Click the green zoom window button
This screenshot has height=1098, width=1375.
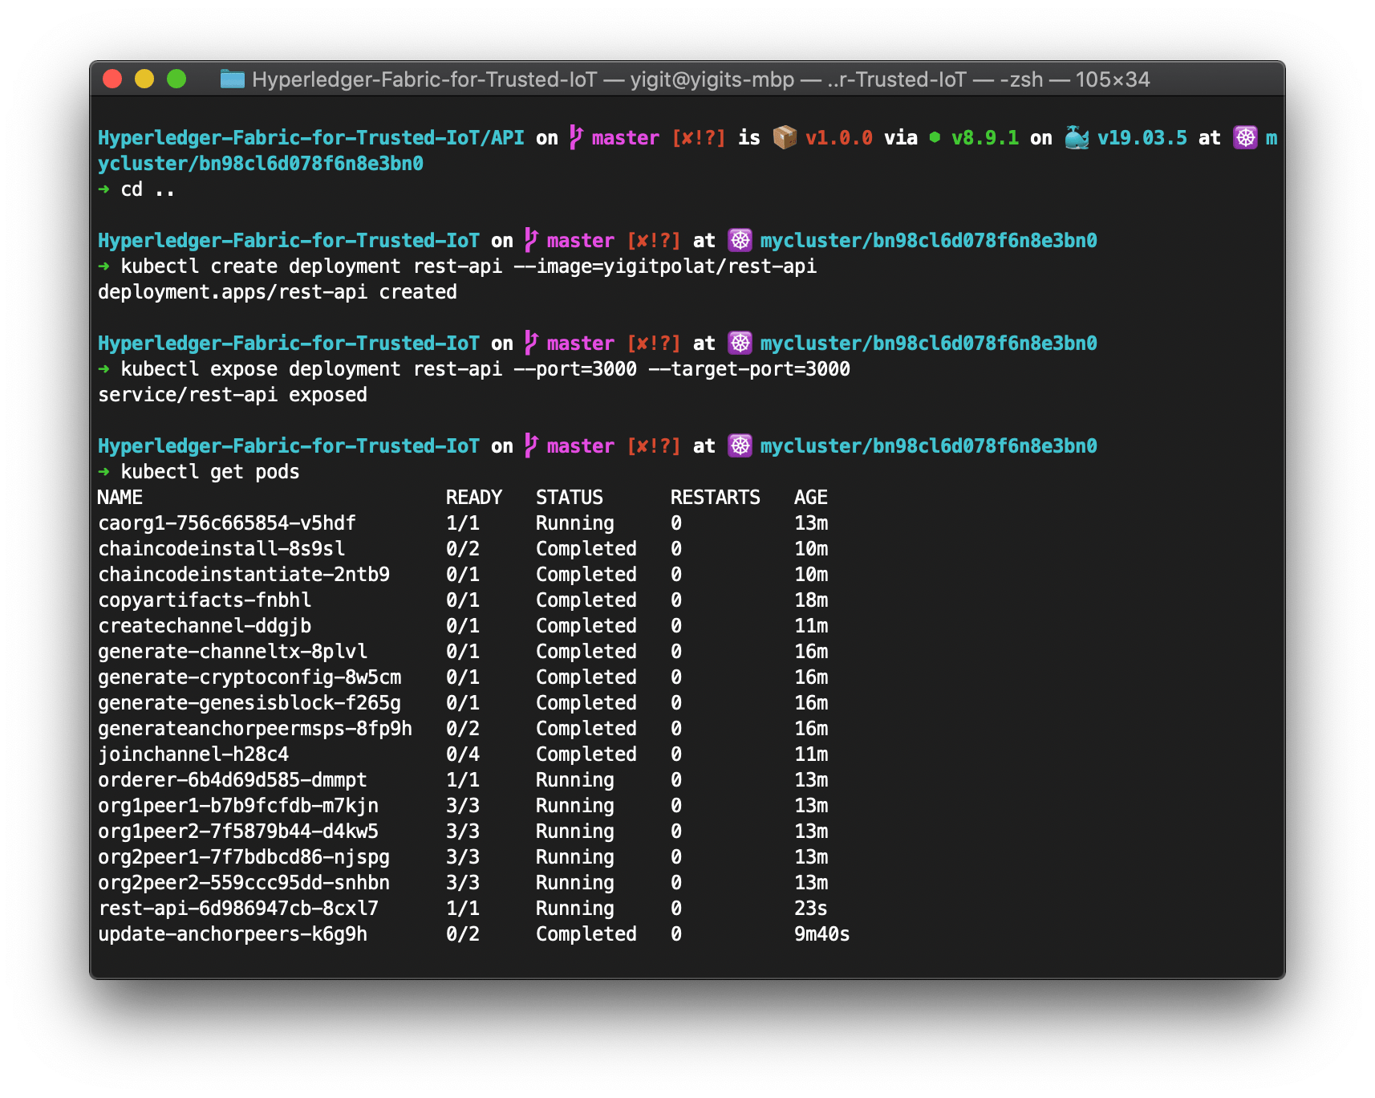coord(176,79)
